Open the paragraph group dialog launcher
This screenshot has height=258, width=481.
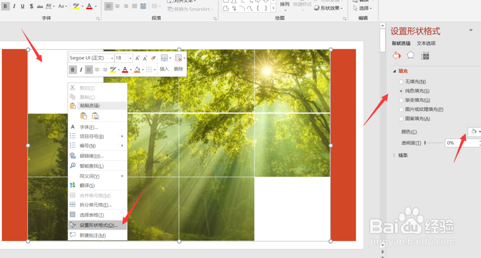(215, 19)
